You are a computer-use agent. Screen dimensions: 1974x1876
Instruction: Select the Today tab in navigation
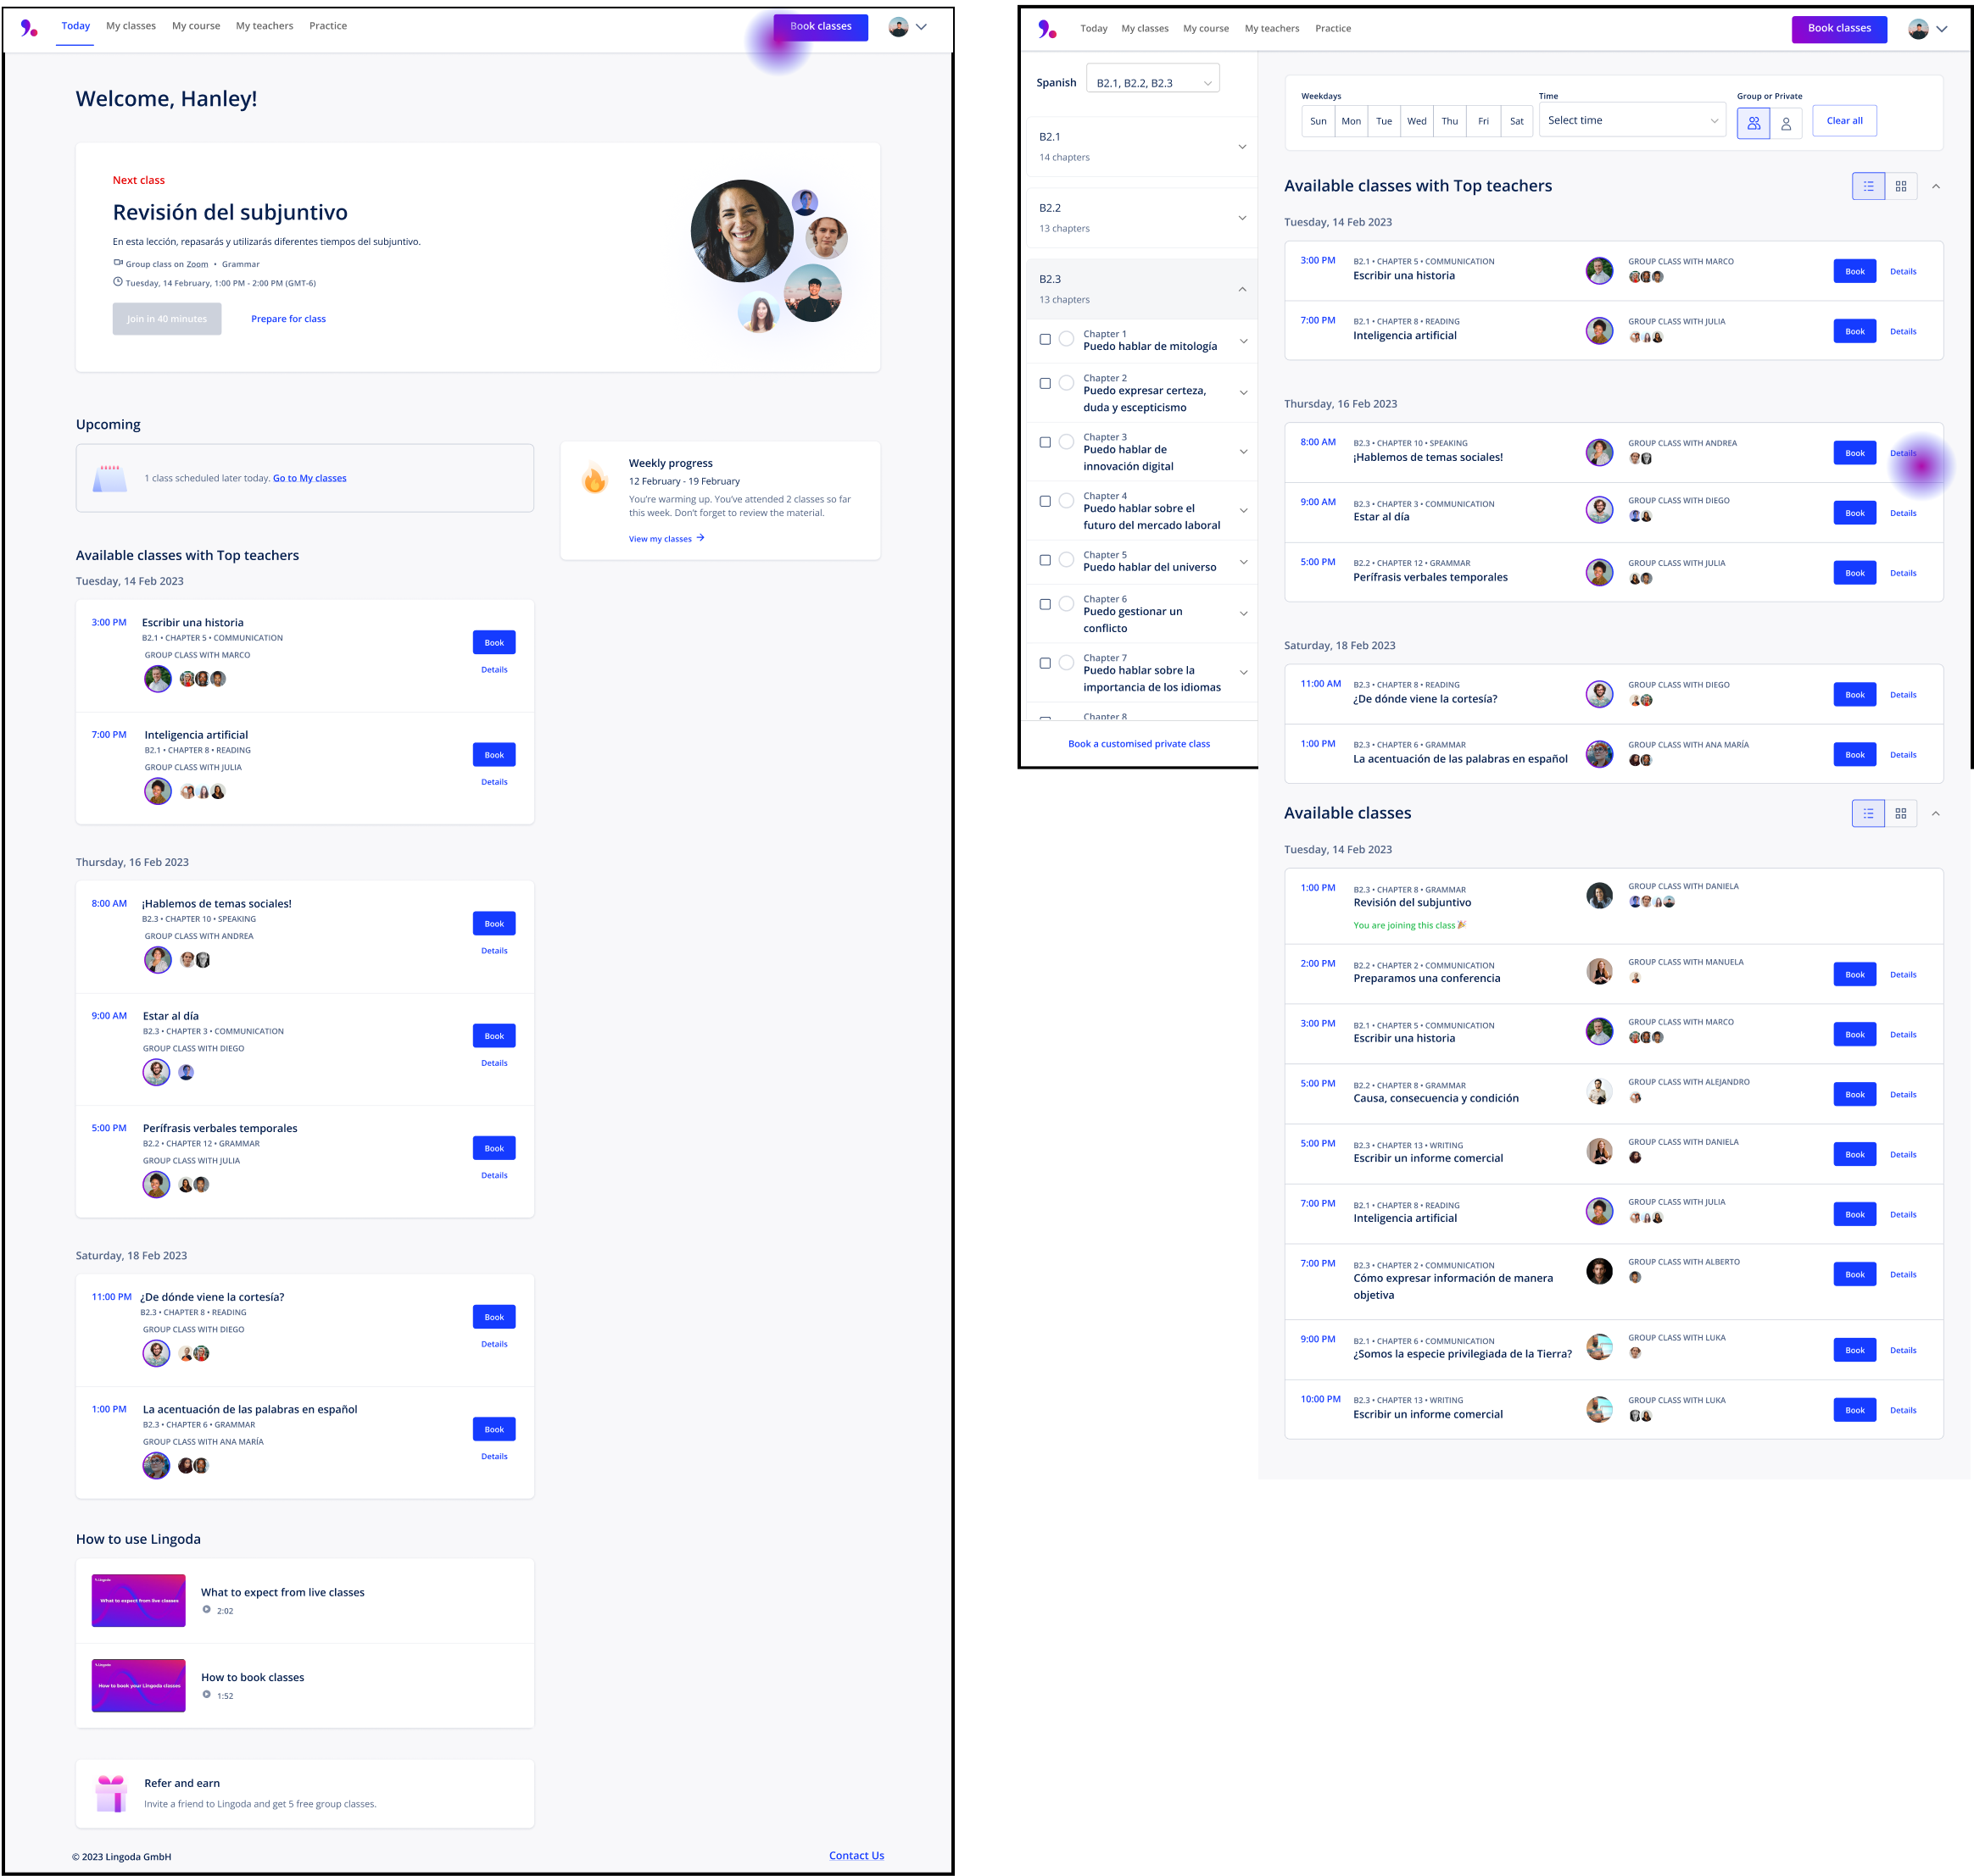coord(75,26)
